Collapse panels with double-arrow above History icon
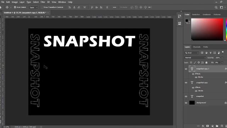 tap(181, 11)
